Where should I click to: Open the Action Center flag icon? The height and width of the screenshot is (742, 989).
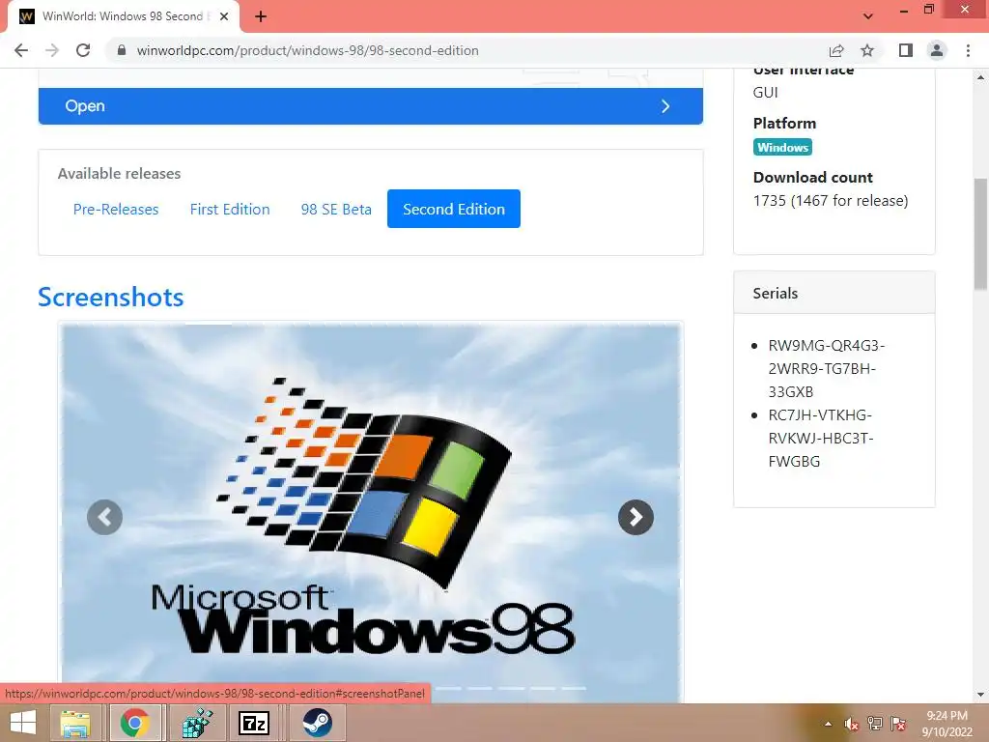(x=898, y=724)
